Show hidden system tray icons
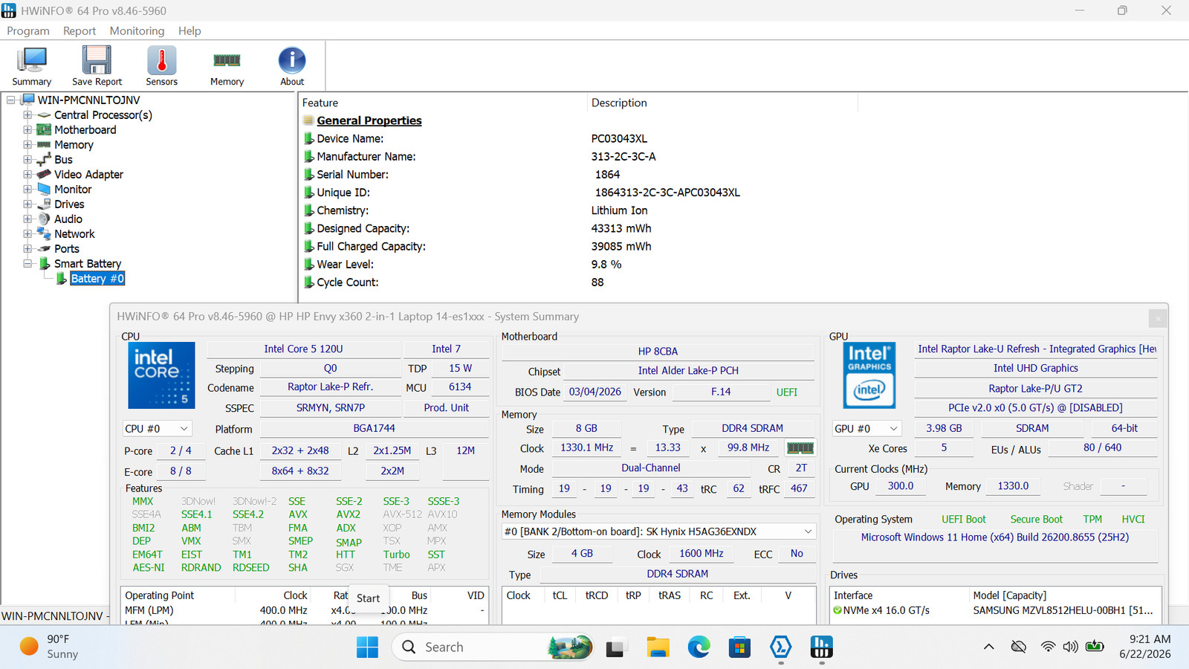 989,647
